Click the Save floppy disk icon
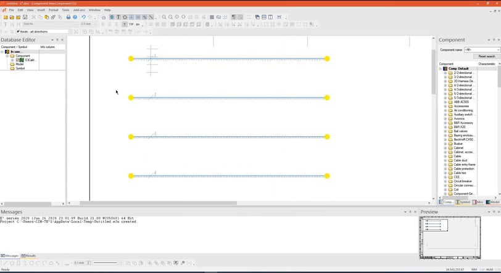This screenshot has height=273, width=501. 25,17
